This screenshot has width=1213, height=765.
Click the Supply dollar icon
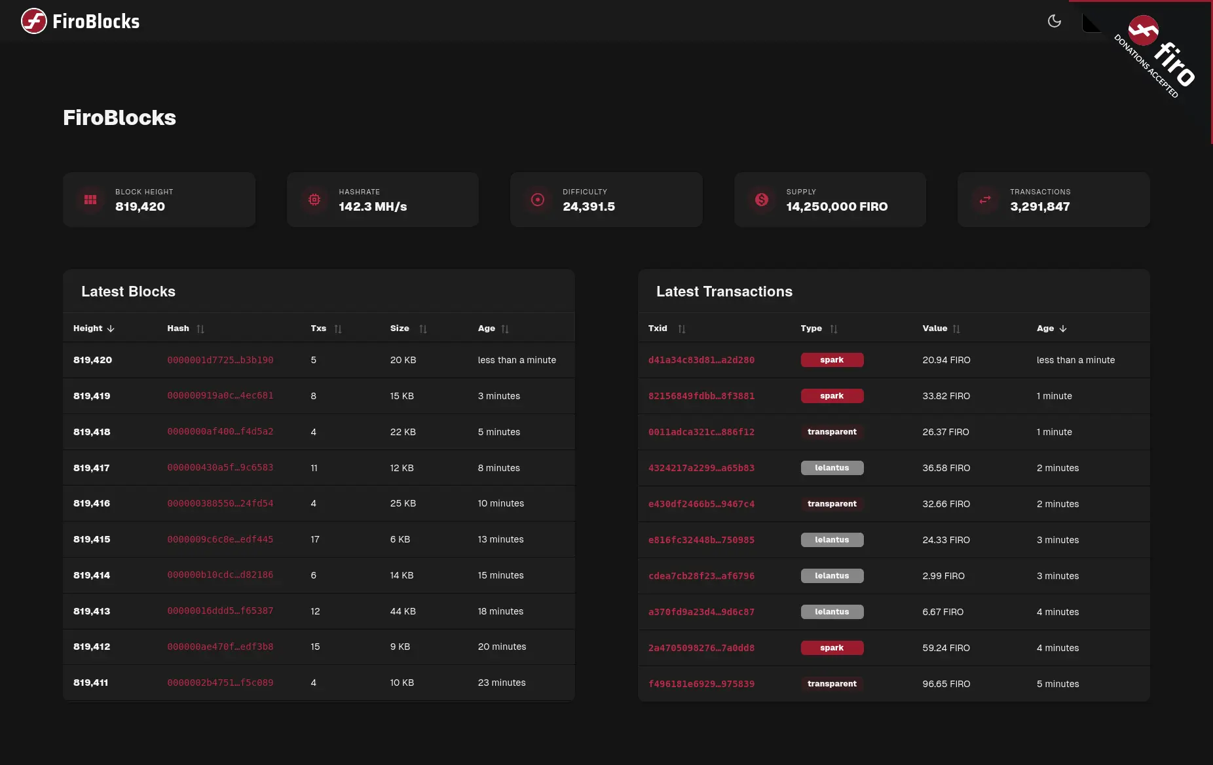[x=761, y=200]
